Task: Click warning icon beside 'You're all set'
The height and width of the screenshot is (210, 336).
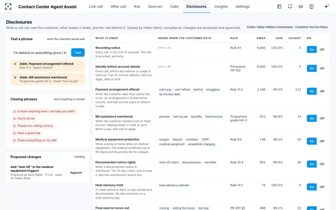Action: 14,119
